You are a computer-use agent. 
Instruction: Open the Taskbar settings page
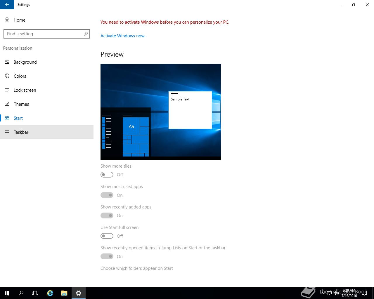[x=47, y=132]
